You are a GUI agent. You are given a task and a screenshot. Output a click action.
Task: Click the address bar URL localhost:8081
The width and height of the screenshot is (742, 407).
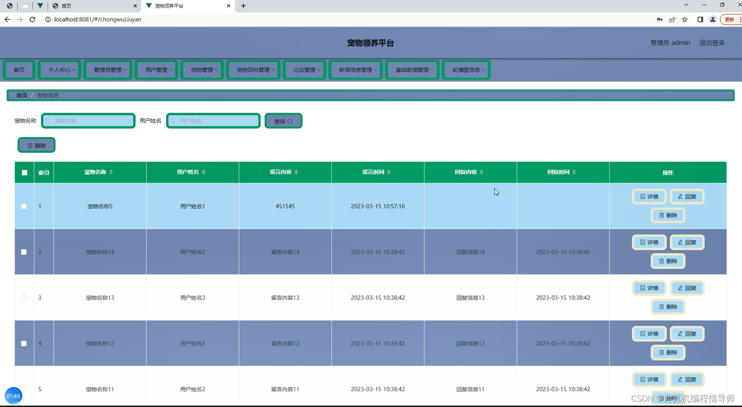click(97, 19)
